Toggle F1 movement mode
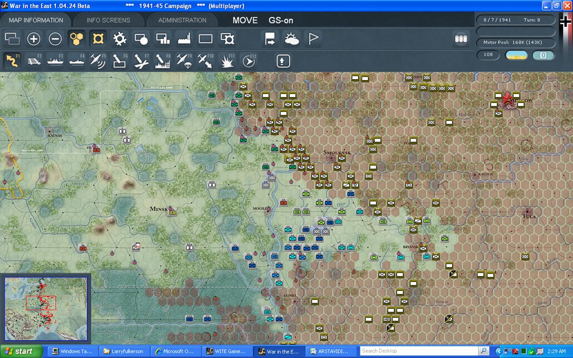This screenshot has width=573, height=358. pyautogui.click(x=12, y=61)
